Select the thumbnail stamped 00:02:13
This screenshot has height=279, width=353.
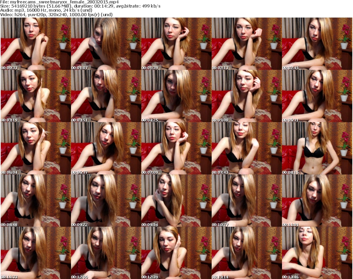(247, 44)
